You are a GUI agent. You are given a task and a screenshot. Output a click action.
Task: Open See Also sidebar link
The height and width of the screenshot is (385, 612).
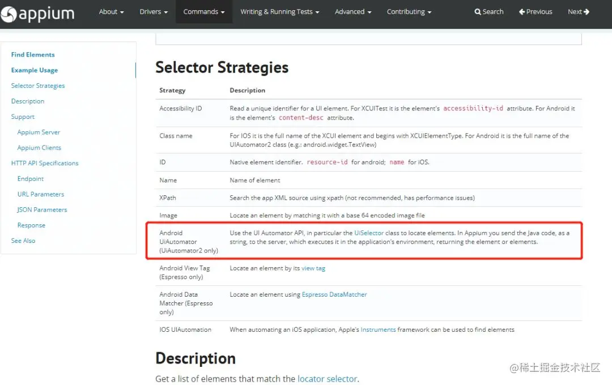click(23, 241)
